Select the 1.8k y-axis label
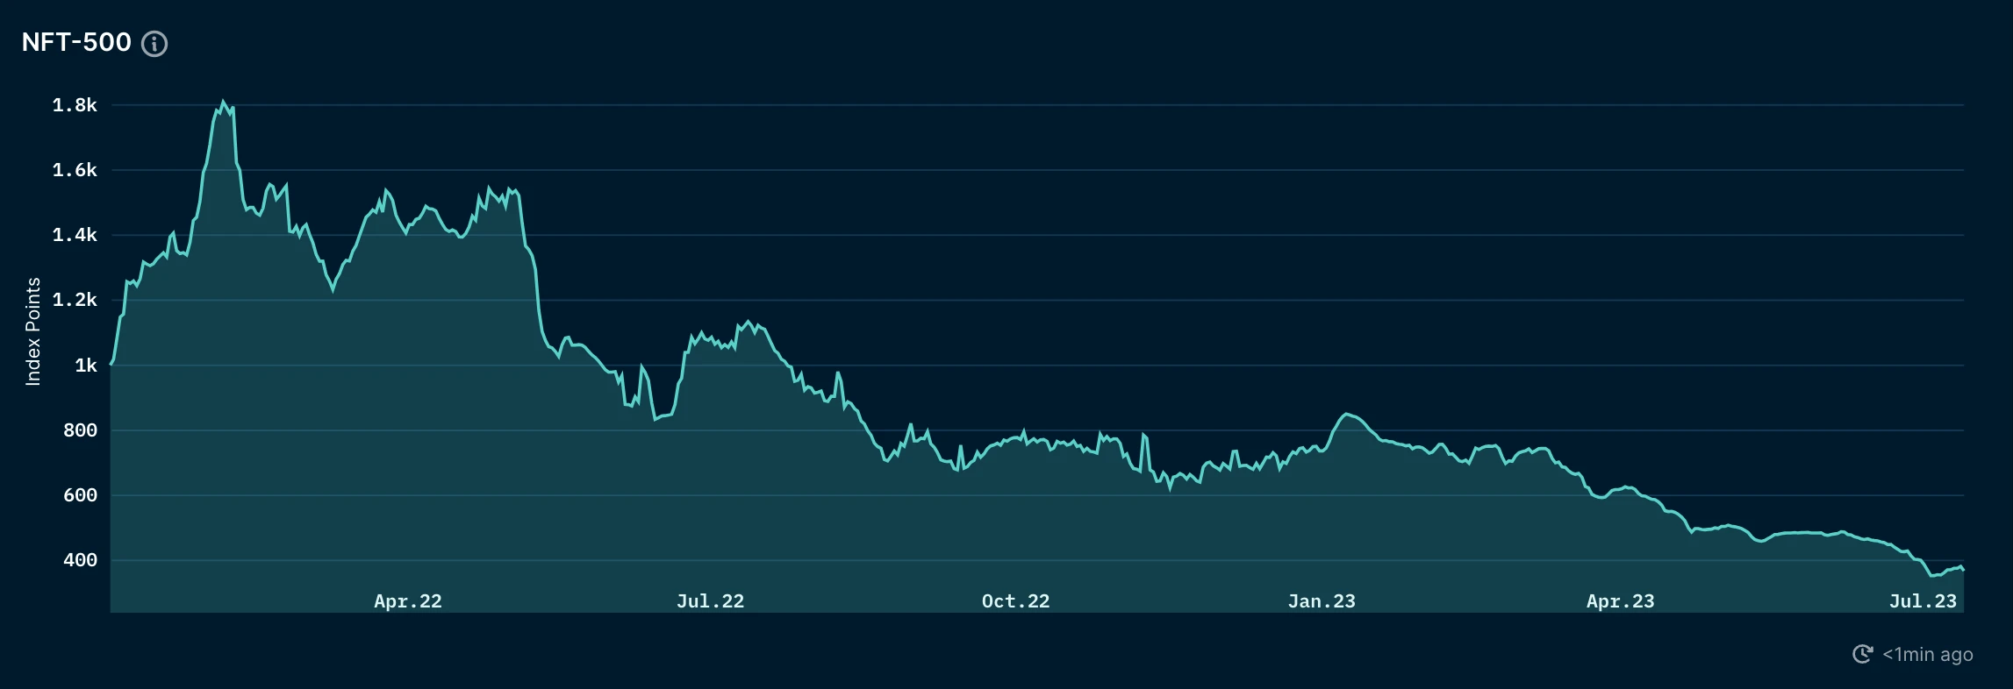 (75, 105)
